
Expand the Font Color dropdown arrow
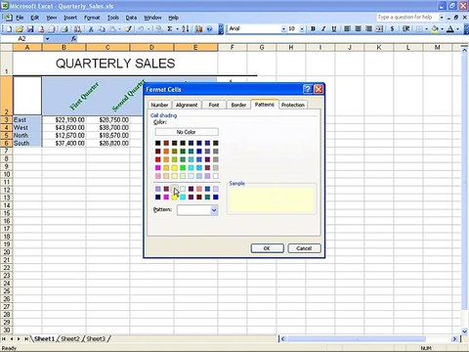pos(457,29)
